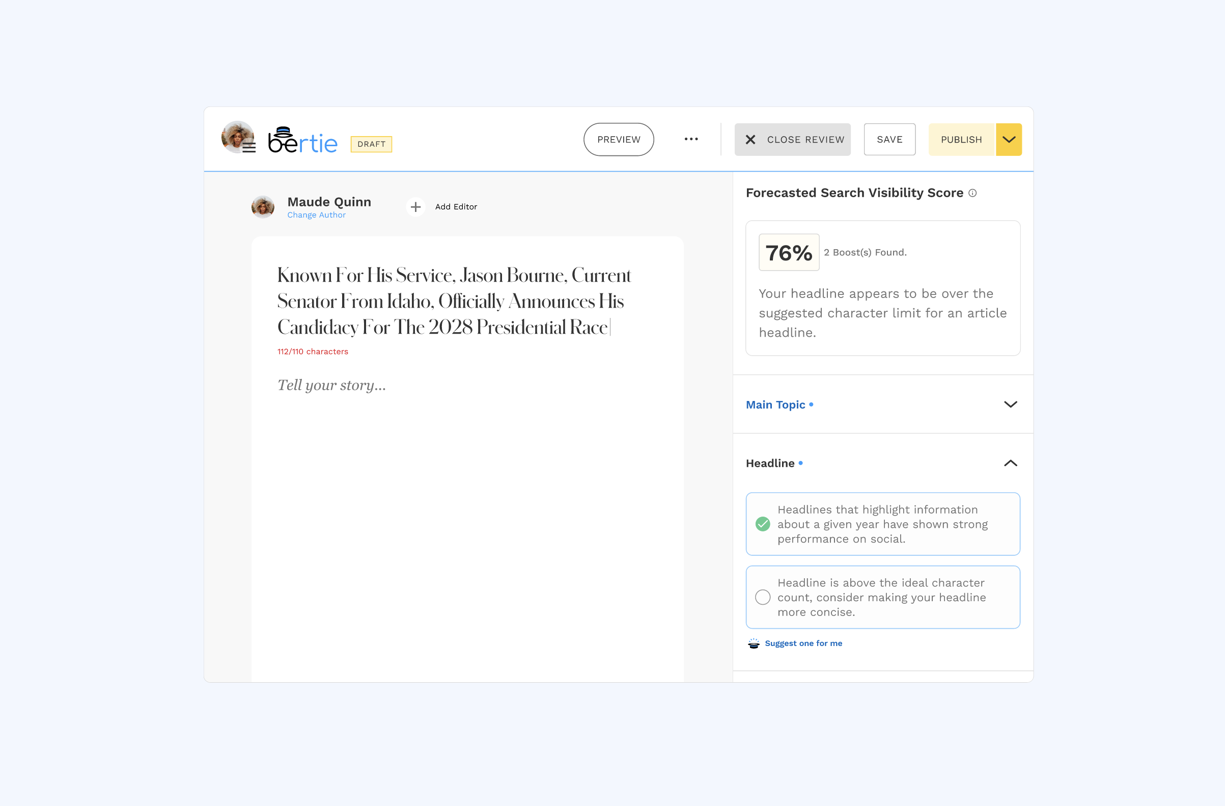Click the Bertie logo
This screenshot has height=806, width=1225.
[302, 141]
